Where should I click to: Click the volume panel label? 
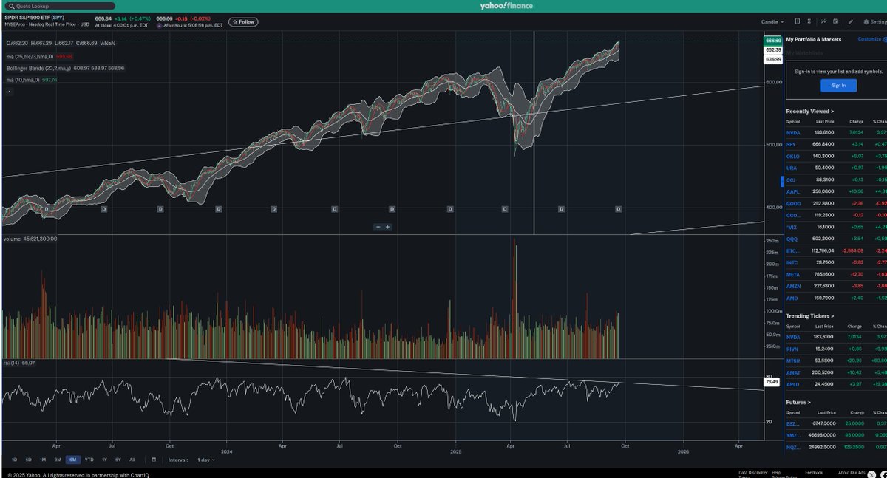point(13,239)
